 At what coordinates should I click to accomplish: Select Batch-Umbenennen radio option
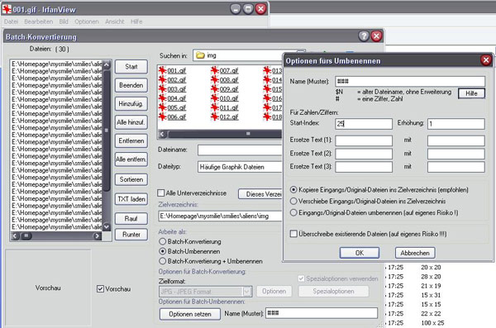(x=163, y=251)
